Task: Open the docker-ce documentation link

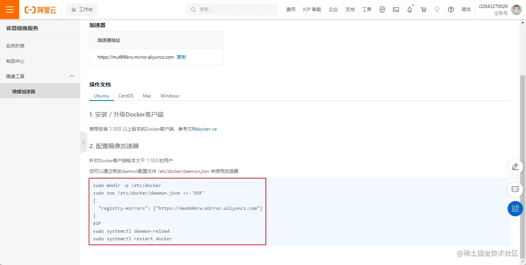Action: coord(207,129)
